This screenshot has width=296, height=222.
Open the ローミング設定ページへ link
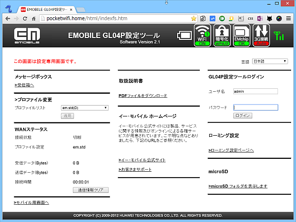click(231, 150)
